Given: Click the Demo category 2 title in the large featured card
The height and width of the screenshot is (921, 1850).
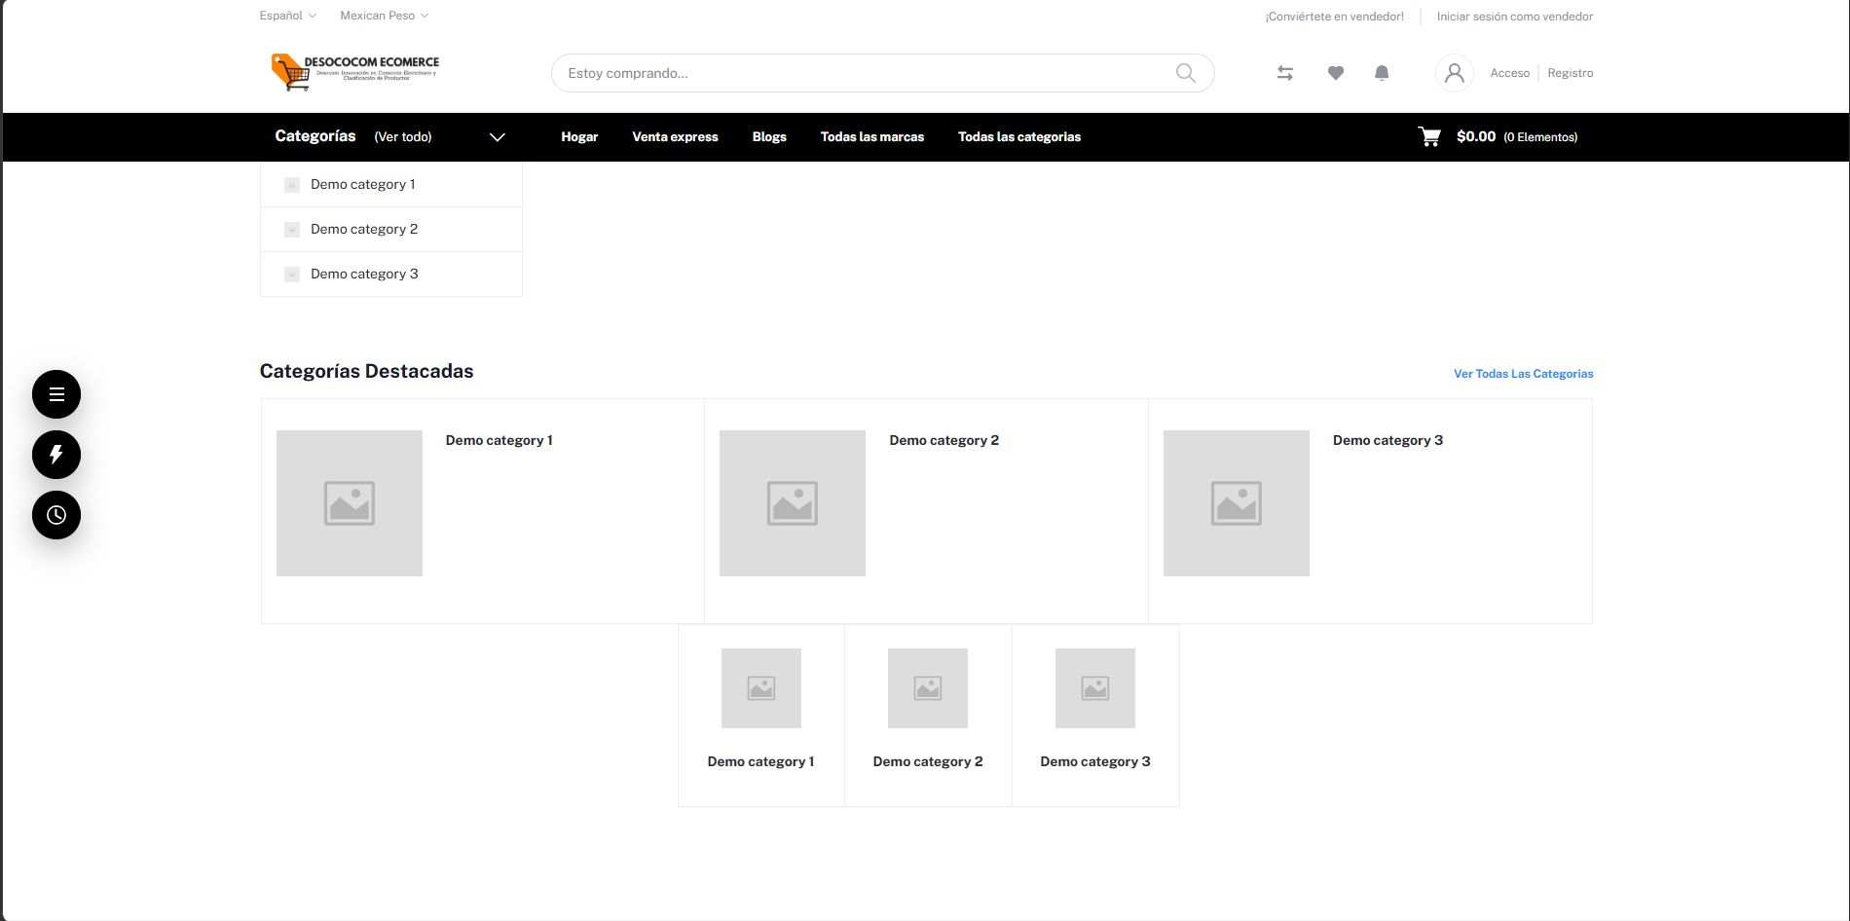Looking at the screenshot, I should 944,440.
